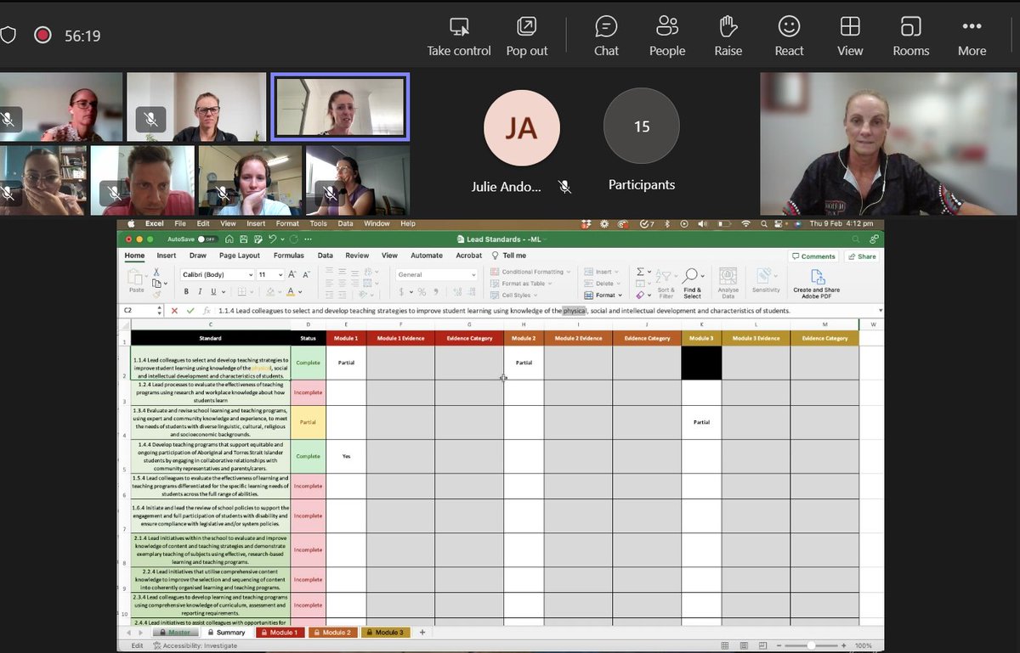Click the Excel Home toolbar icon
Image resolution: width=1020 pixels, height=653 pixels.
click(x=229, y=239)
